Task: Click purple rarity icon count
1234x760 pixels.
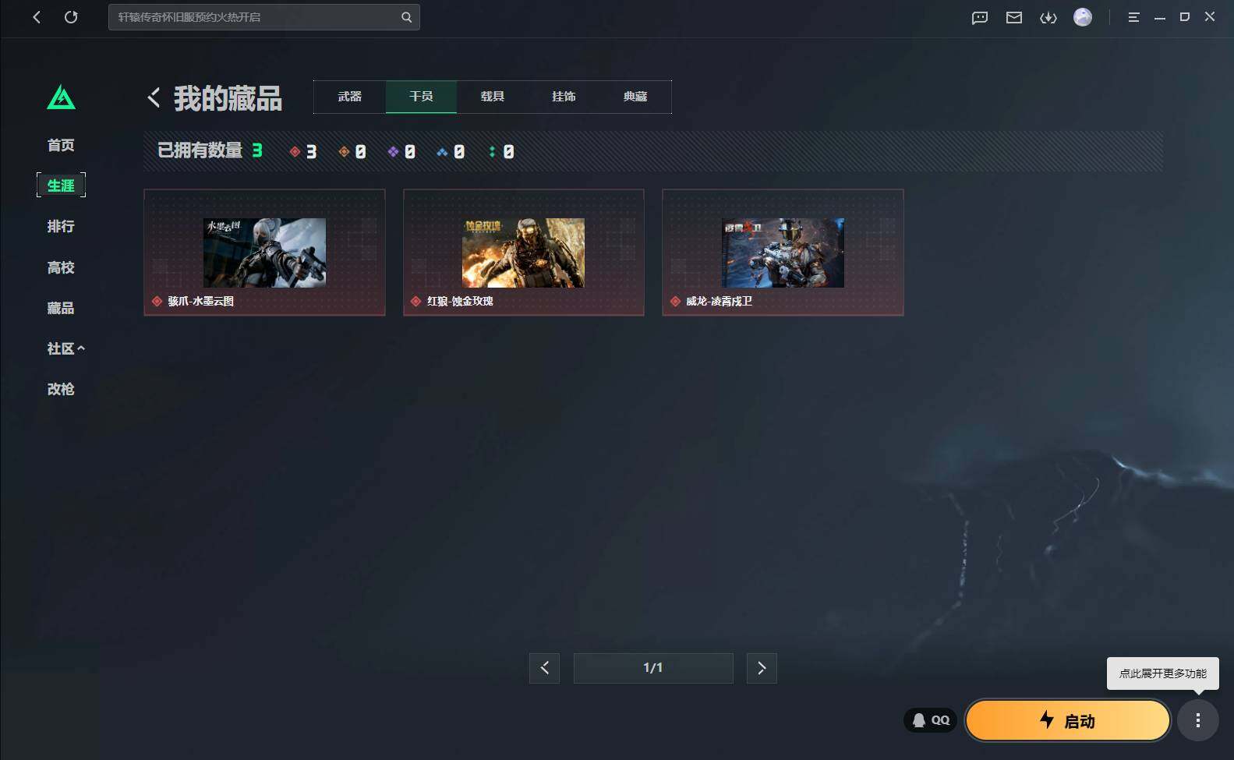Action: click(x=401, y=151)
